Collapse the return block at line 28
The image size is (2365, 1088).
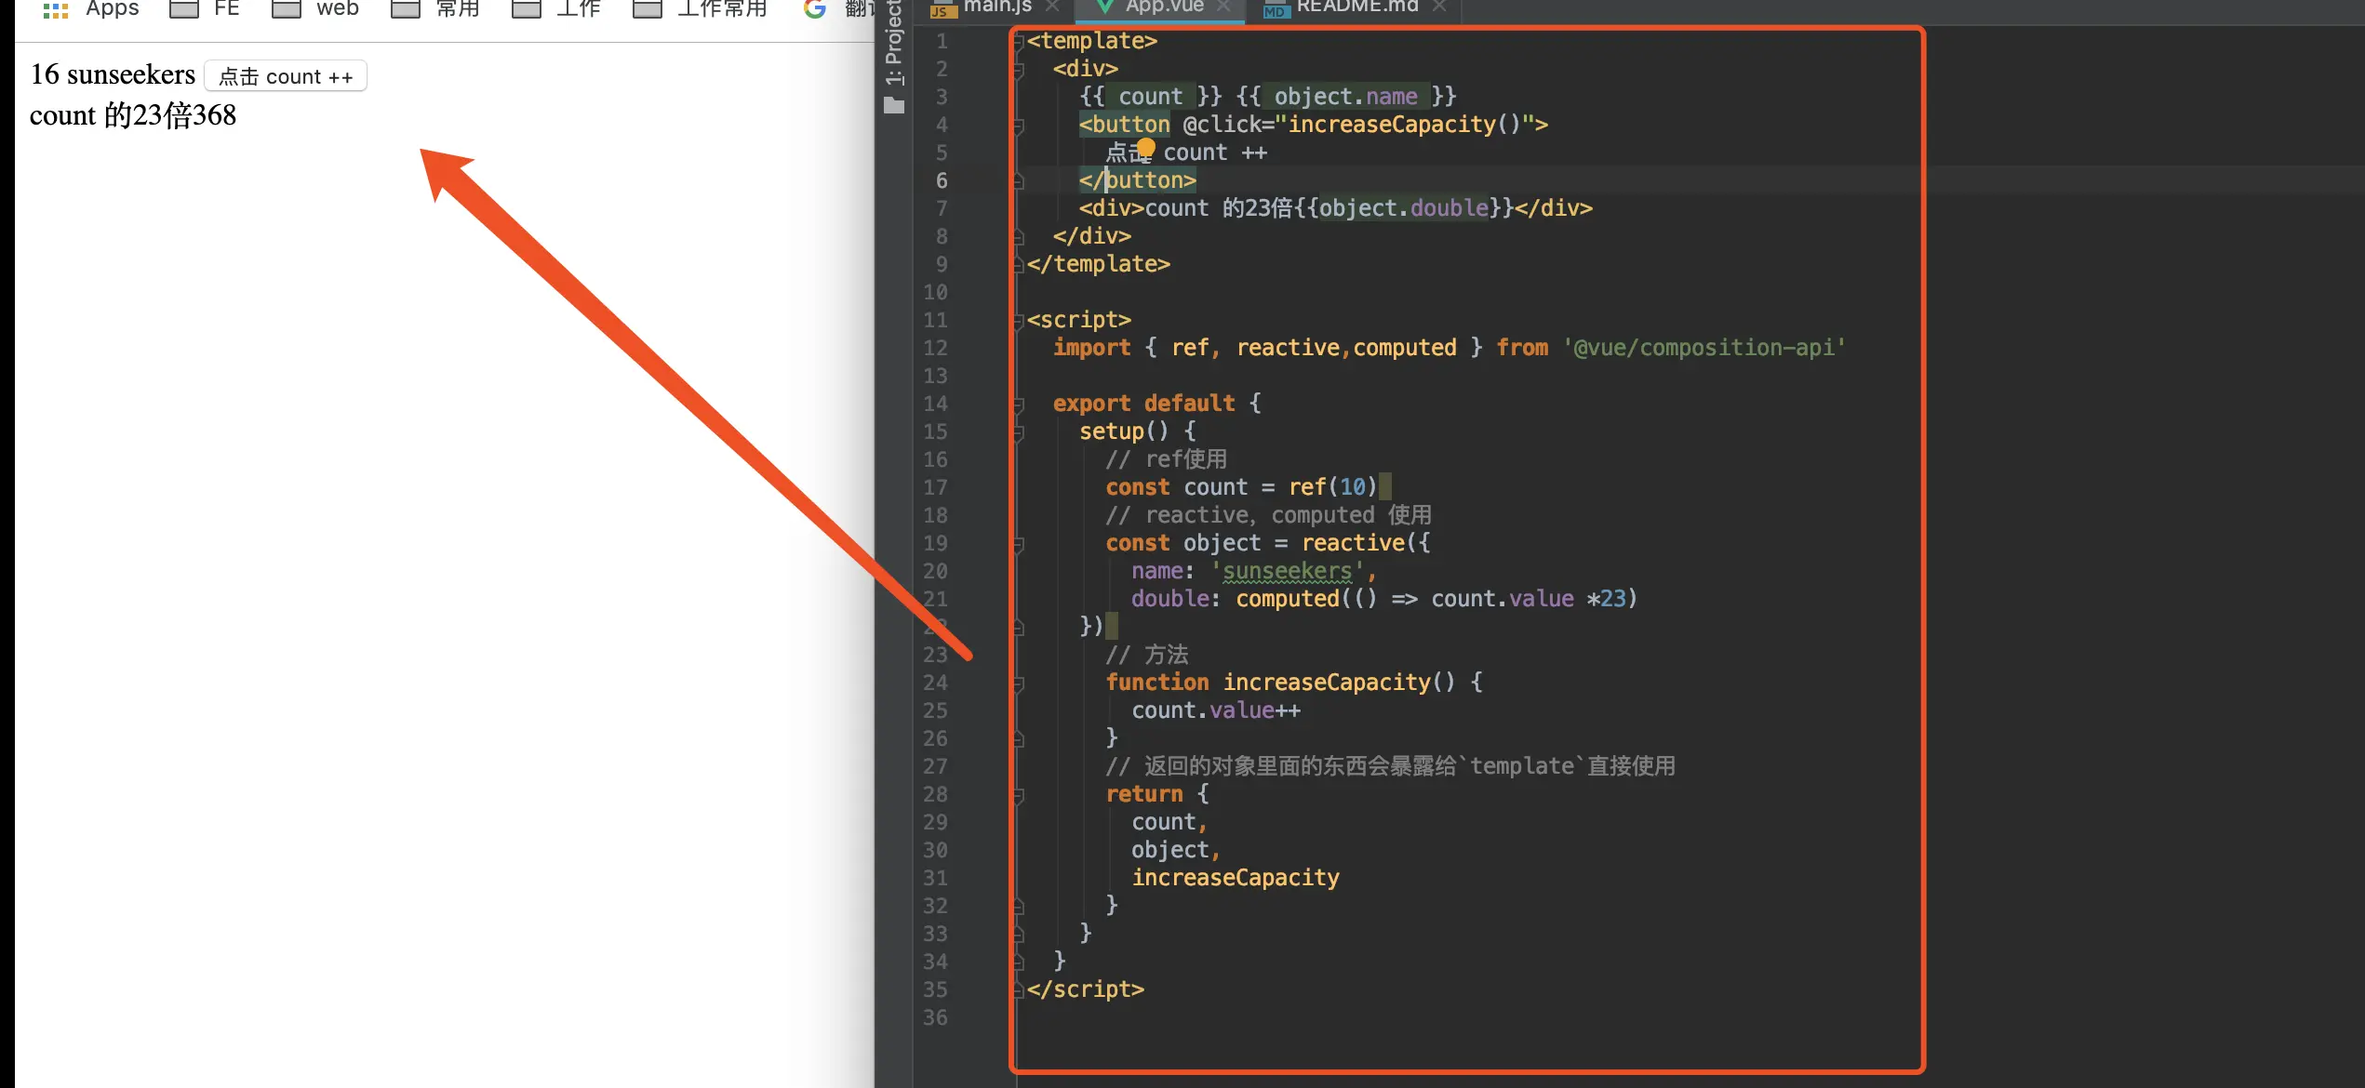1018,795
